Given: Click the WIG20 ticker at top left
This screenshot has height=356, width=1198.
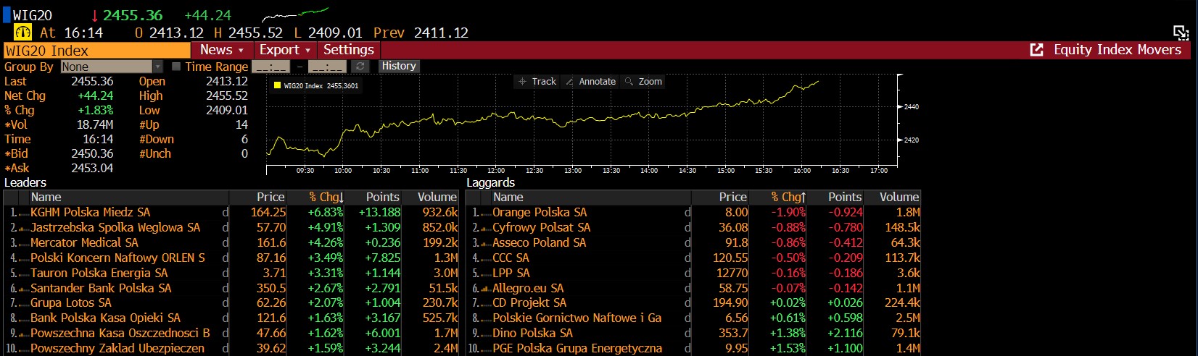Looking at the screenshot, I should click(x=33, y=16).
